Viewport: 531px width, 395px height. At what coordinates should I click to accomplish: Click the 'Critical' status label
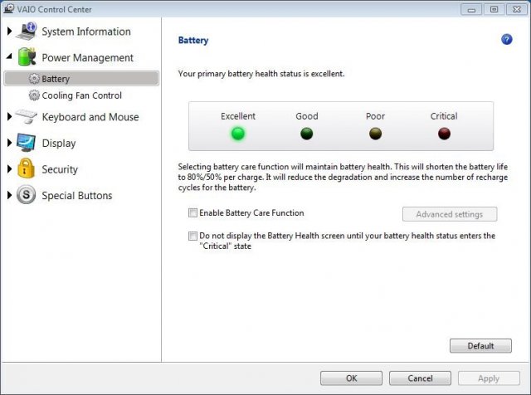[x=444, y=116]
